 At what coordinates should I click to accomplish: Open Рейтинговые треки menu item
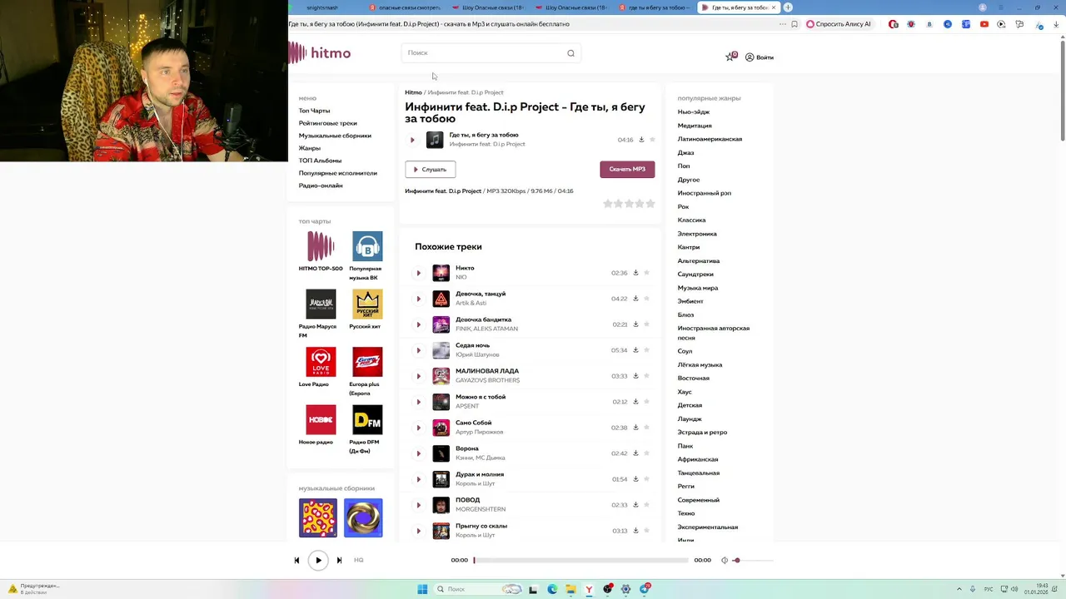(x=328, y=123)
